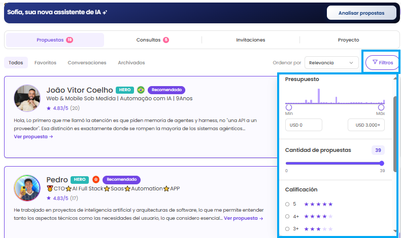401x238 pixels.
Task: Click Pedro's Recomendado badge
Action: (x=121, y=180)
